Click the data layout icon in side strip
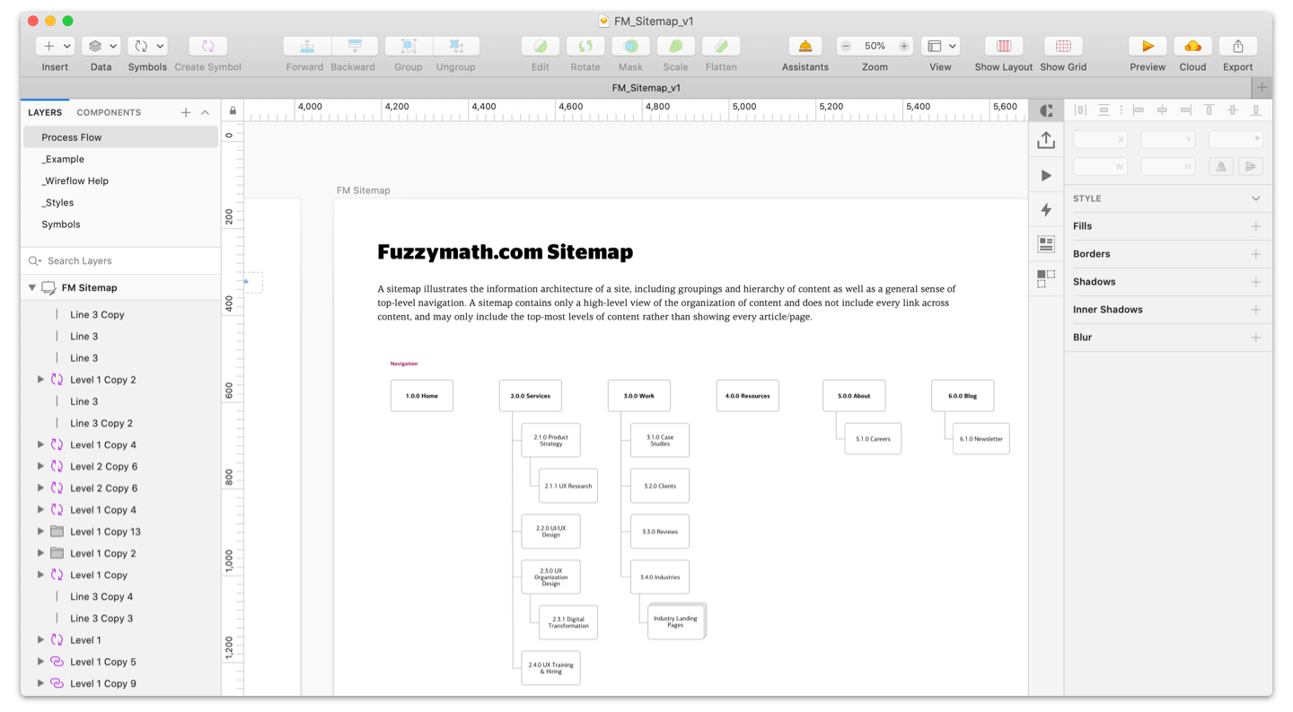 (1046, 243)
